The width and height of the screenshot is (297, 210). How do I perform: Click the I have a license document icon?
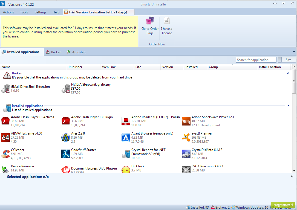pyautogui.click(x=167, y=21)
